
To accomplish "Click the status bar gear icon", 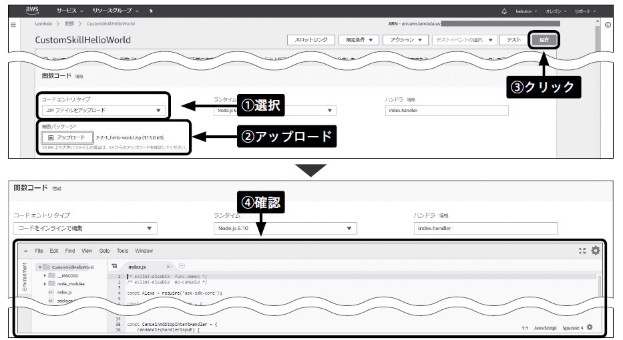I will pyautogui.click(x=590, y=327).
